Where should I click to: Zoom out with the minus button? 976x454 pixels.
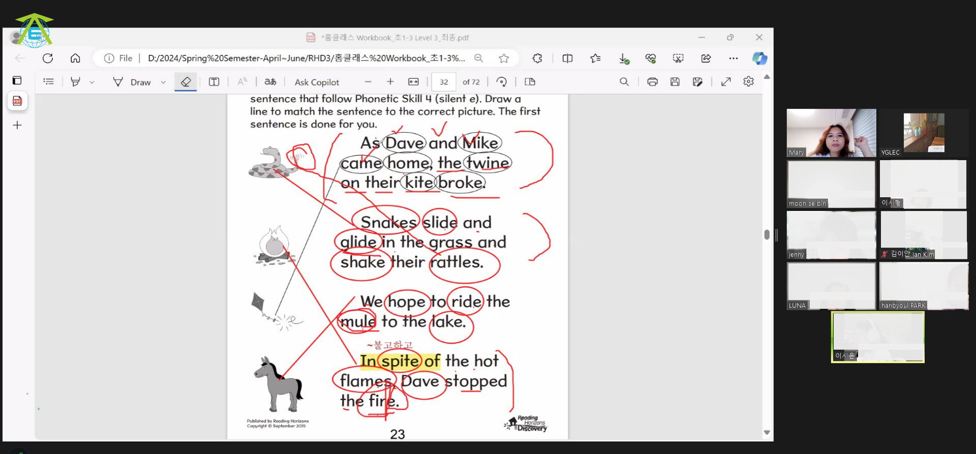(x=368, y=81)
